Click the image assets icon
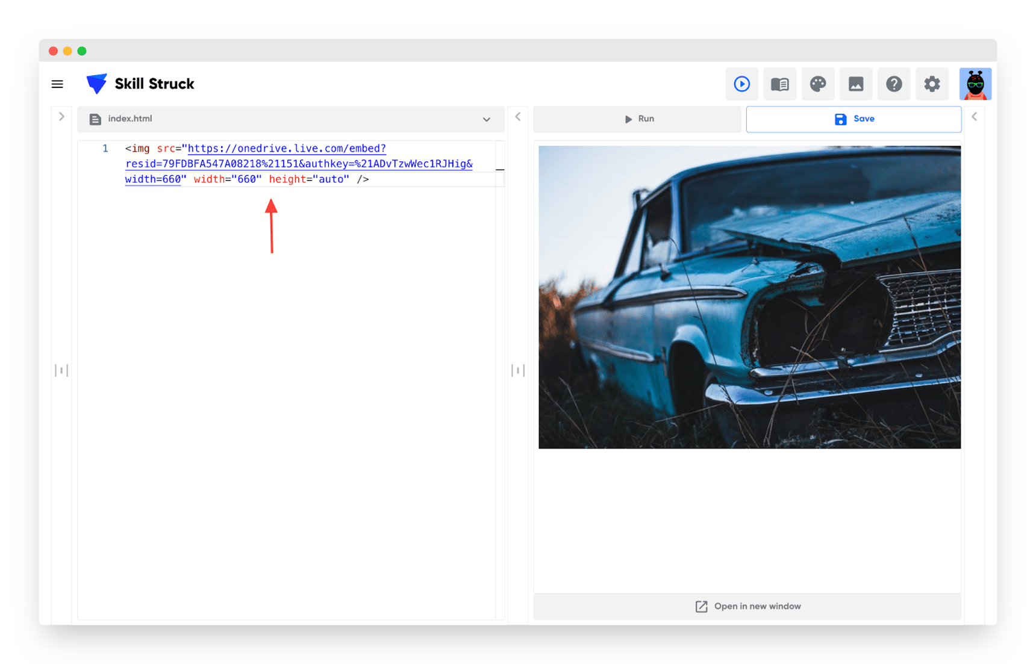Viewport: 1036px width, 664px height. (856, 84)
